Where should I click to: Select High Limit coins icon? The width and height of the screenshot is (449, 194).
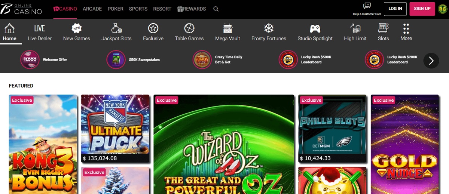(355, 28)
